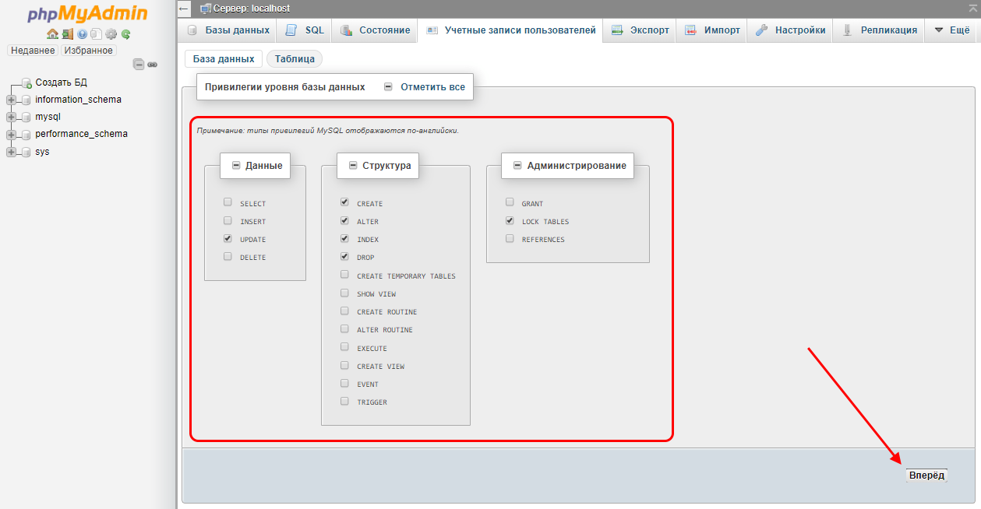Uncheck the UPDATE privilege checkbox
Image resolution: width=981 pixels, height=509 pixels.
coord(228,238)
